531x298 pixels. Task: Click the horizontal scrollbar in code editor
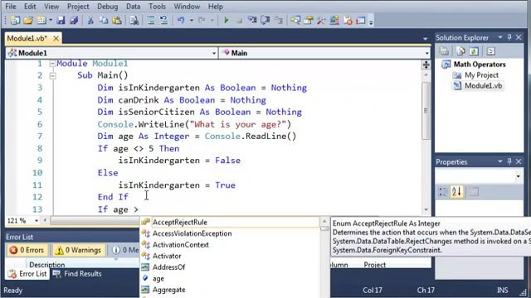click(95, 221)
